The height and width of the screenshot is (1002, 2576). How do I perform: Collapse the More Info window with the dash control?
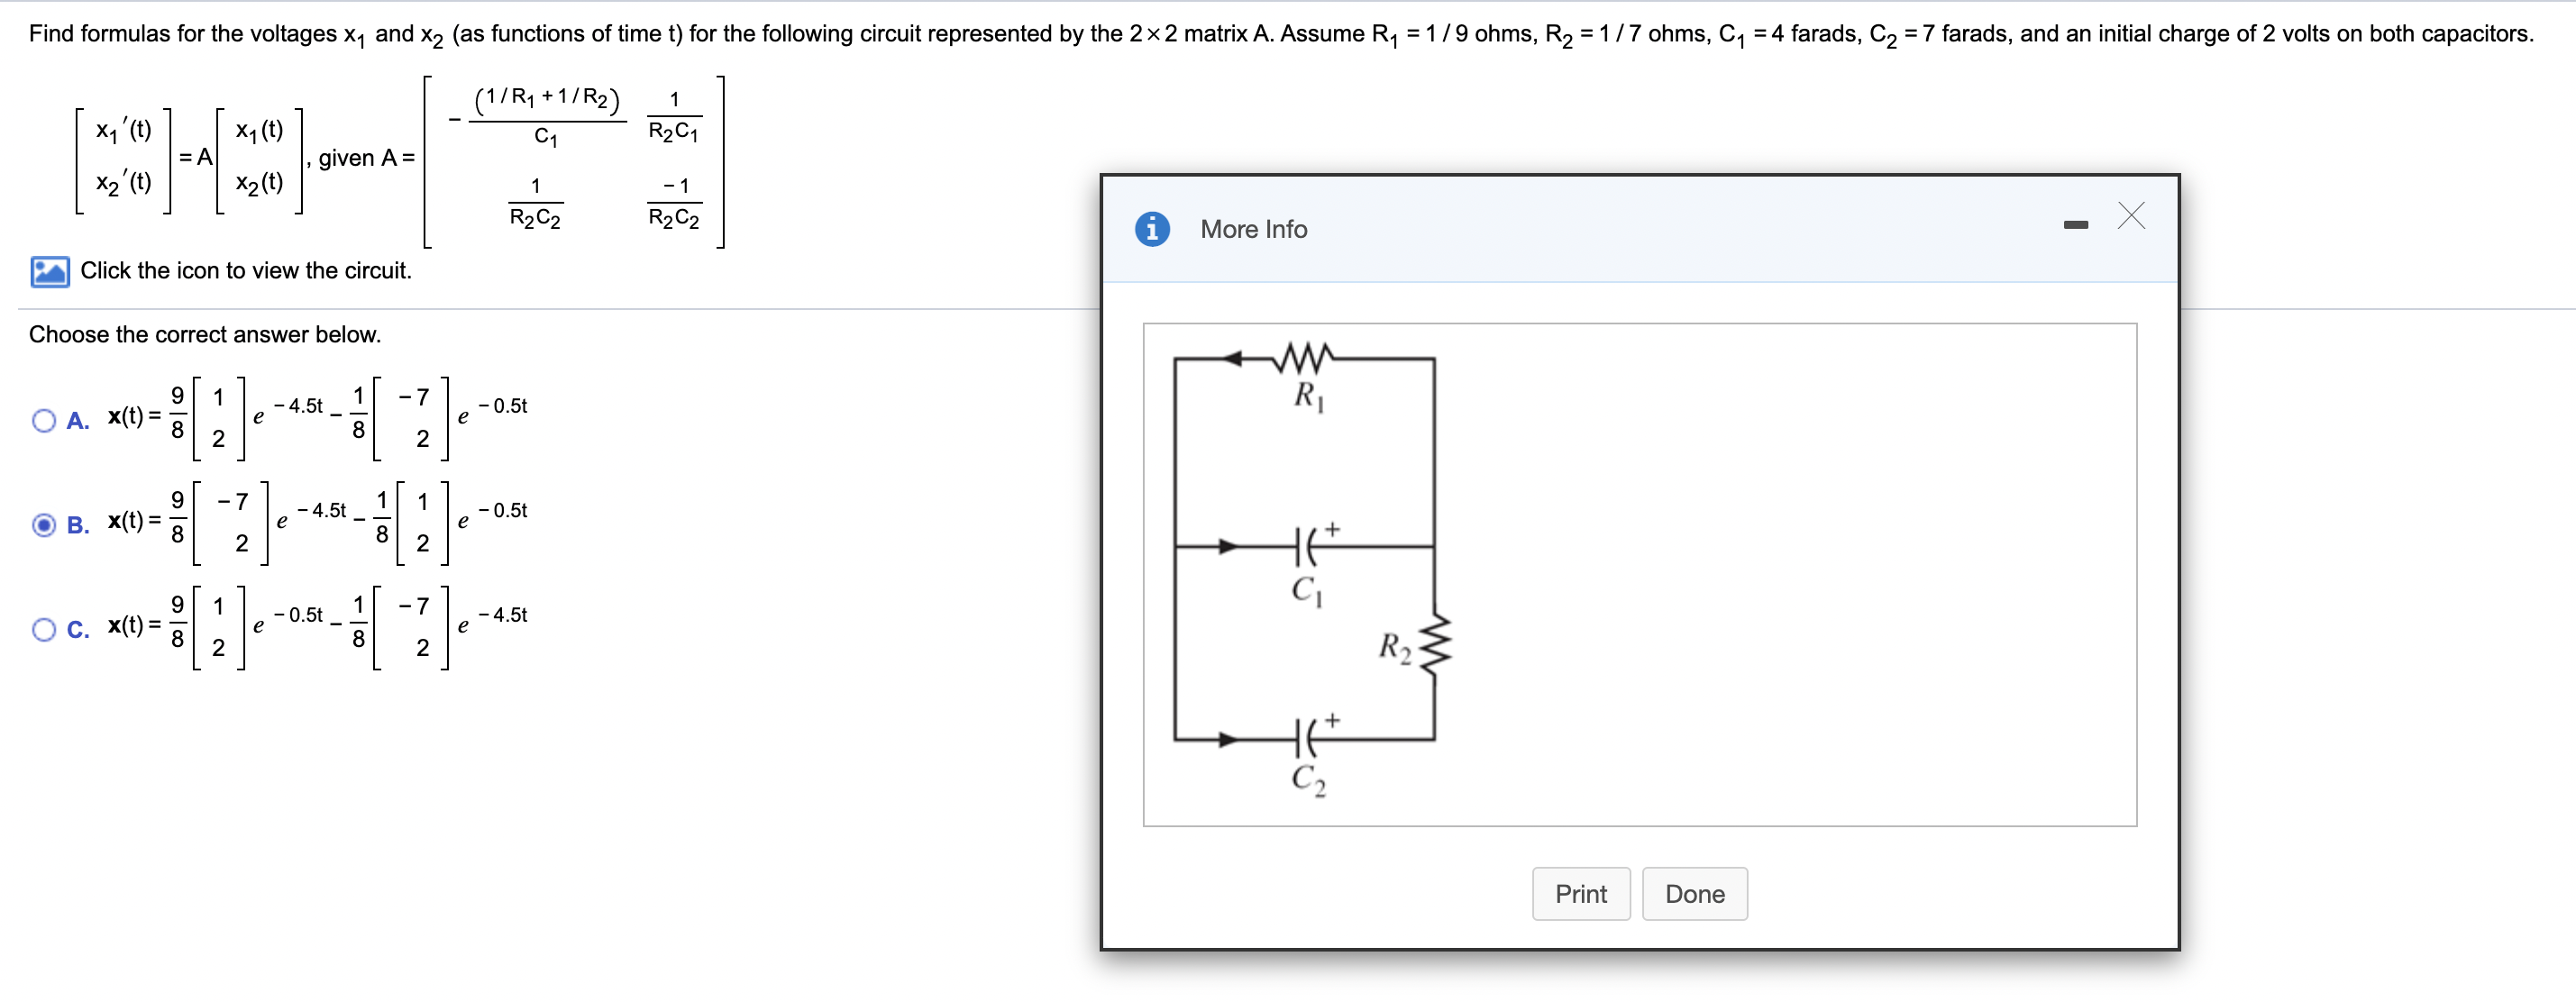2077,226
